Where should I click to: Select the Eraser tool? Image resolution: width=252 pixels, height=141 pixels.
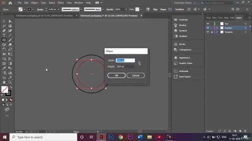(10, 45)
